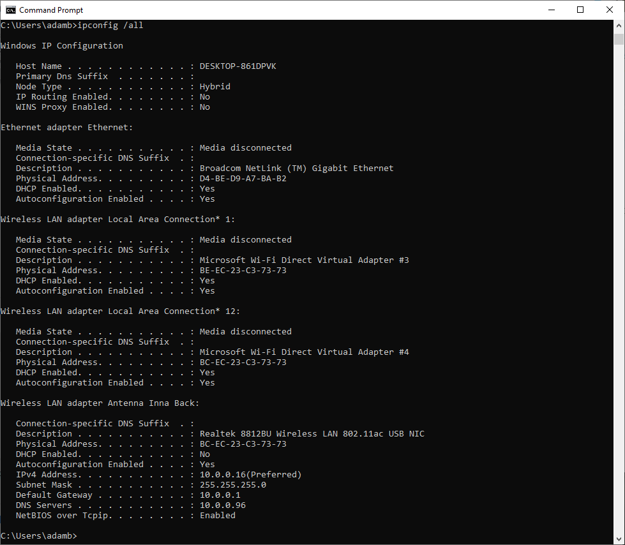Click 'Wireless LAN adapter Antenna Inna Back:' heading
The height and width of the screenshot is (545, 625).
tap(100, 403)
